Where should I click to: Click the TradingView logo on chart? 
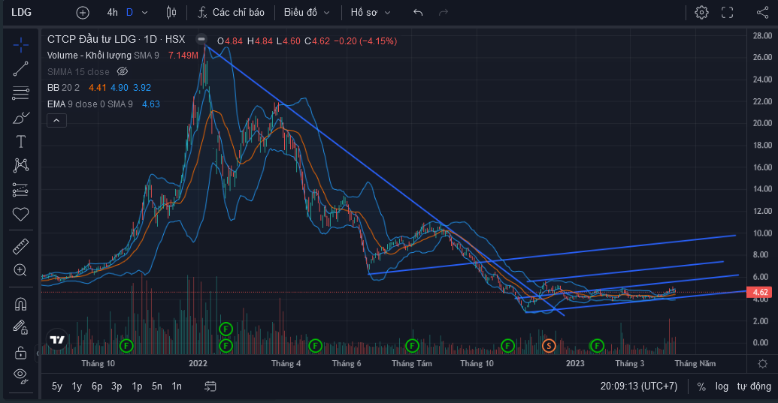(x=57, y=340)
